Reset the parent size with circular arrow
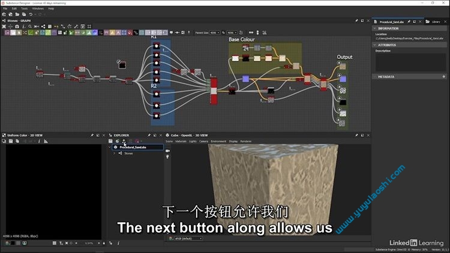The height and width of the screenshot is (253, 450). [241, 33]
